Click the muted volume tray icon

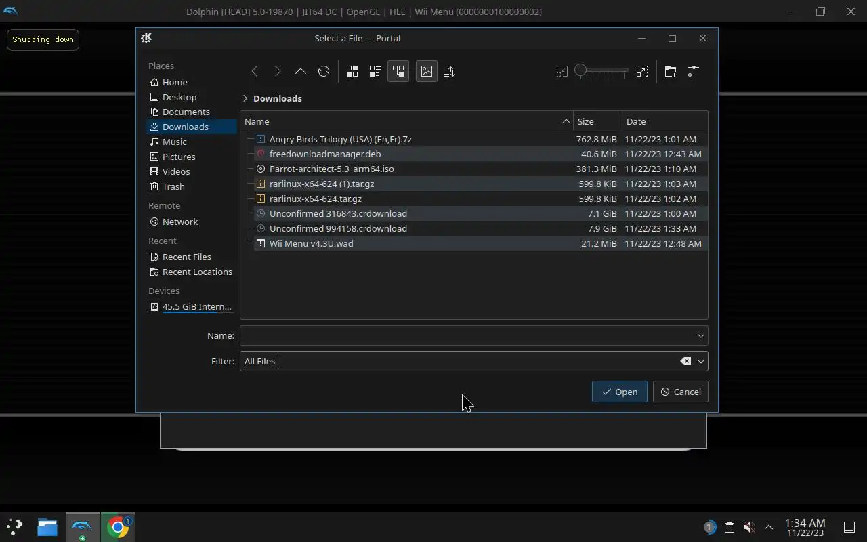[x=748, y=526]
